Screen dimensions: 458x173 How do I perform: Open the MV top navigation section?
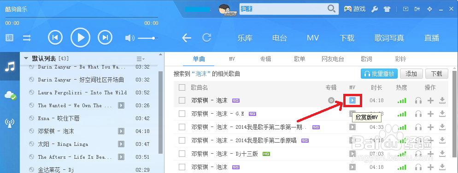[313, 38]
